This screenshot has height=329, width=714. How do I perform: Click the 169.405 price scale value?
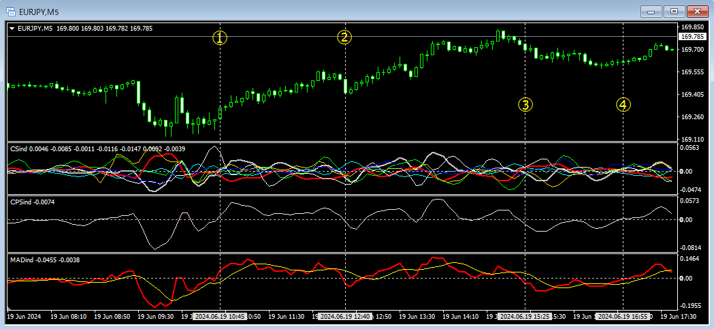coord(692,94)
